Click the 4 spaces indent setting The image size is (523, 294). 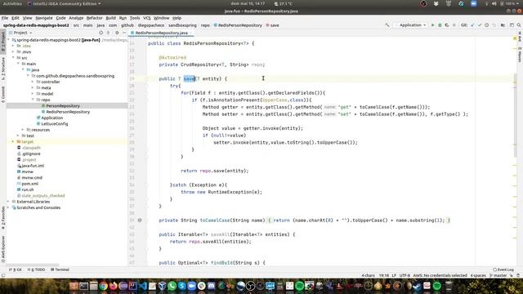click(x=478, y=276)
